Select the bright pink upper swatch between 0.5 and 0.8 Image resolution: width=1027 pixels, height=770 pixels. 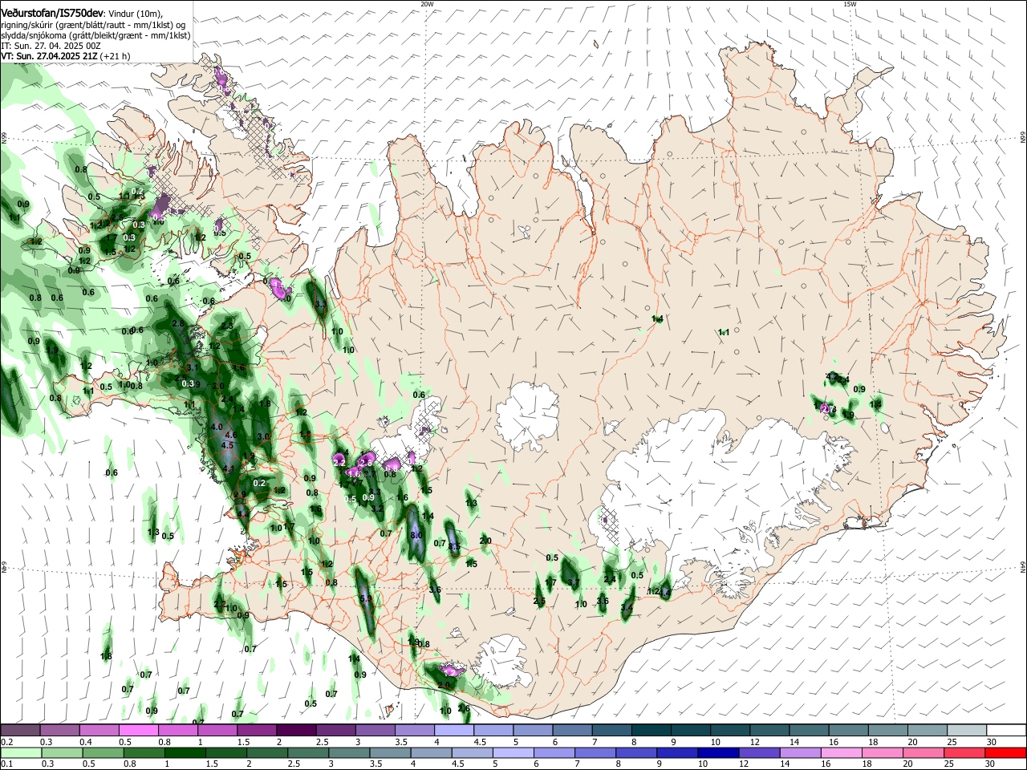click(138, 731)
